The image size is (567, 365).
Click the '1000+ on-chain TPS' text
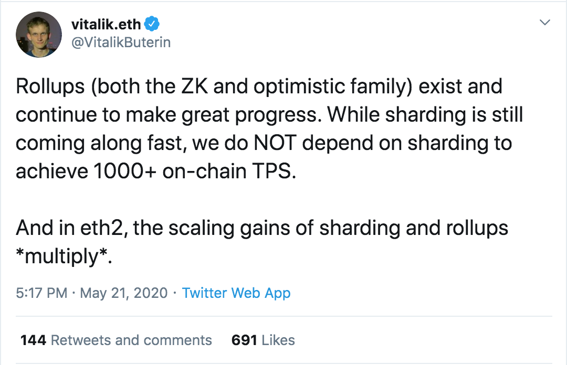pyautogui.click(x=195, y=171)
